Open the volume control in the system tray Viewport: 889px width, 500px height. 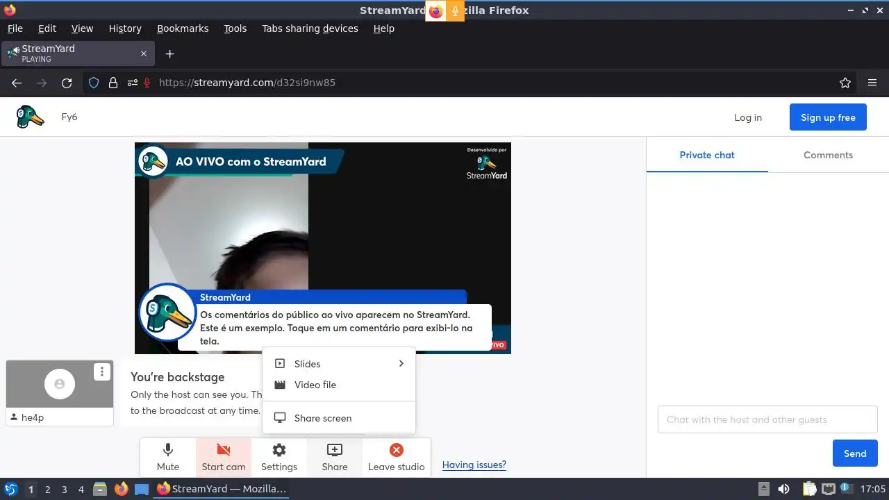pos(783,489)
